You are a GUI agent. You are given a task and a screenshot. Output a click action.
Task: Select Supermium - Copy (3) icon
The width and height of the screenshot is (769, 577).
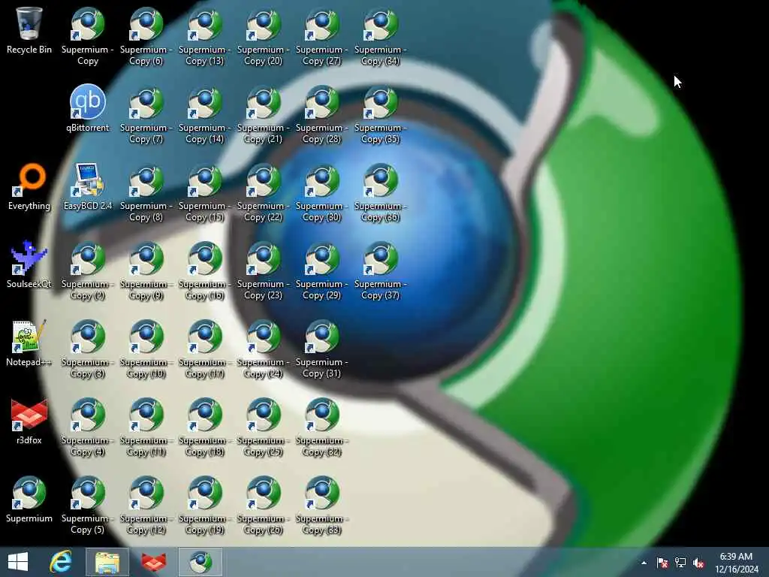[88, 349]
